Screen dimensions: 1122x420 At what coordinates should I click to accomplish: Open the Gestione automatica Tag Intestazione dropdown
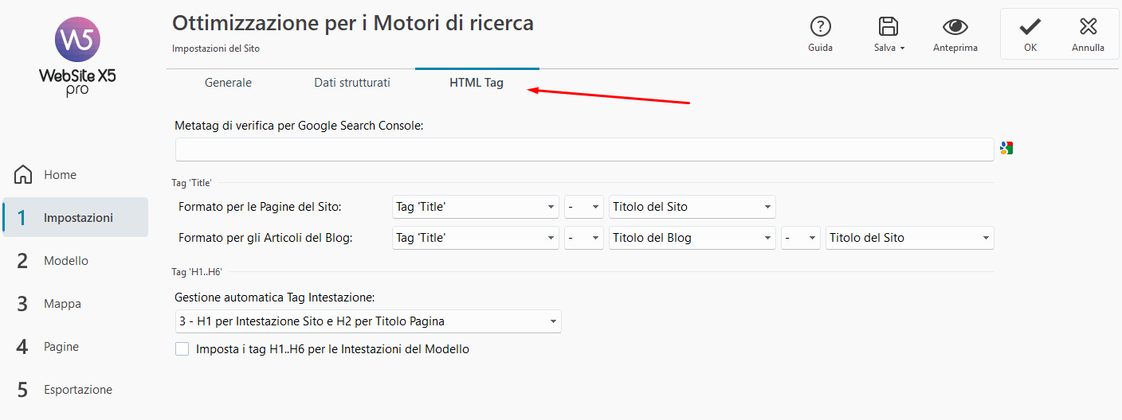tap(367, 321)
